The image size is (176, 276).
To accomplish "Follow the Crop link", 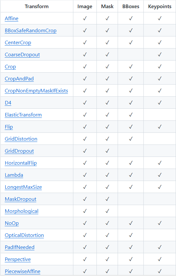I will 10,67.
